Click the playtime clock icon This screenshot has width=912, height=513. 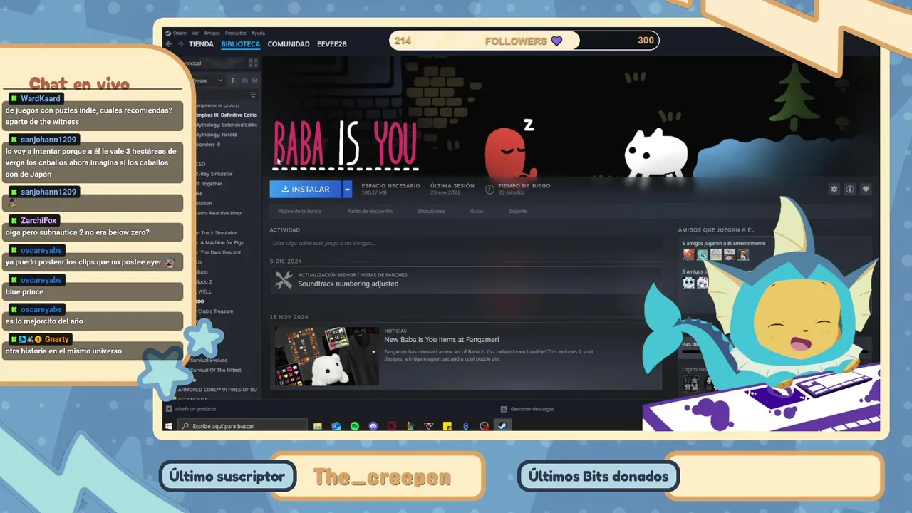click(489, 189)
